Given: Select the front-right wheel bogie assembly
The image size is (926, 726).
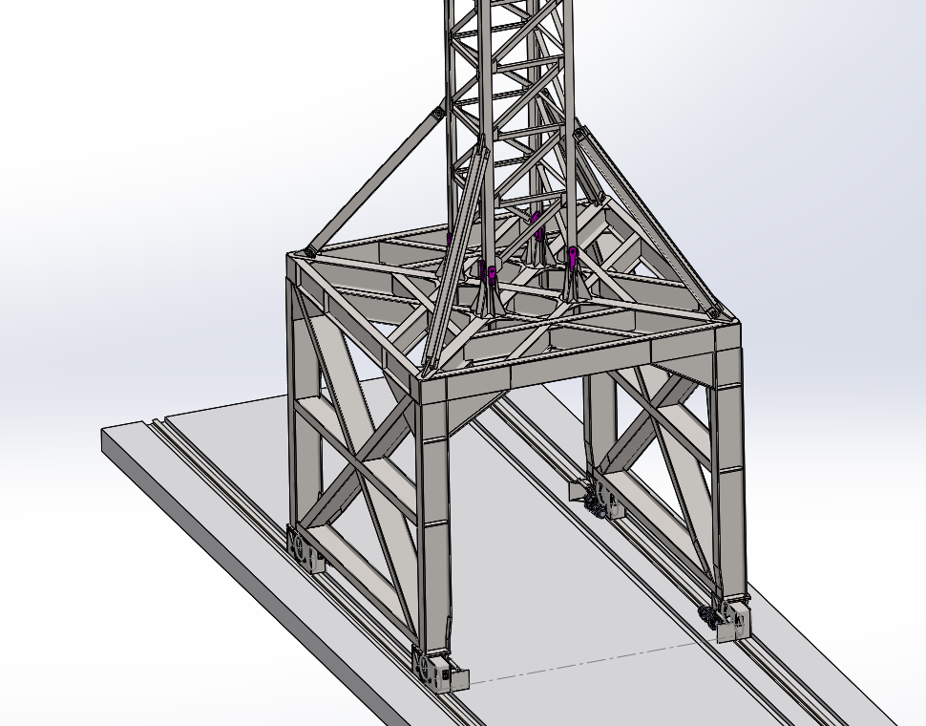Looking at the screenshot, I should (731, 618).
